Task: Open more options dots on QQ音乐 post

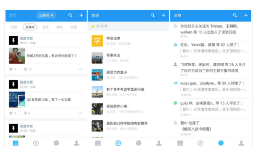Action: pyautogui.click(x=80, y=113)
